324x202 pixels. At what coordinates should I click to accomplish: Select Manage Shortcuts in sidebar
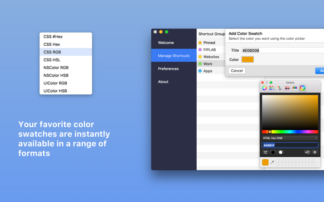pos(174,55)
